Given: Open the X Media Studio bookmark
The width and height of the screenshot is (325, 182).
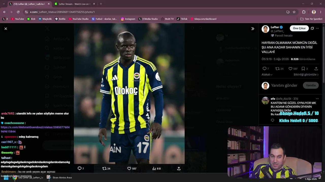Looking at the screenshot, I should [148, 19].
